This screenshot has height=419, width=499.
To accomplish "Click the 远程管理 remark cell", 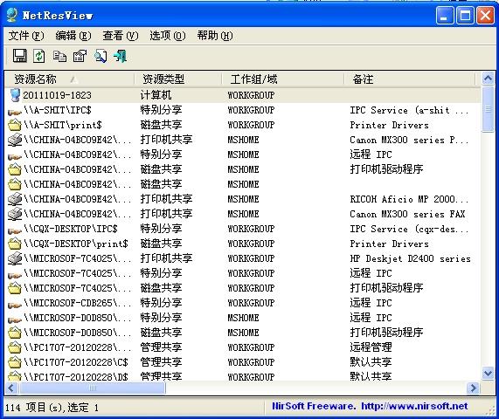I will (371, 347).
